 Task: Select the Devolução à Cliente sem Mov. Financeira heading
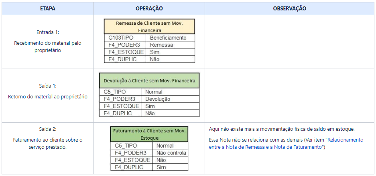tap(149, 80)
